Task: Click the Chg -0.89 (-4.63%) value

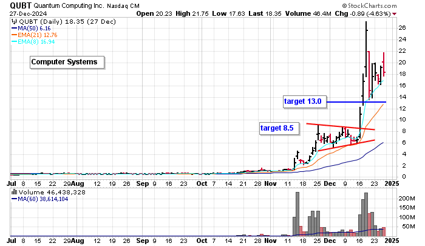Action: pyautogui.click(x=362, y=13)
